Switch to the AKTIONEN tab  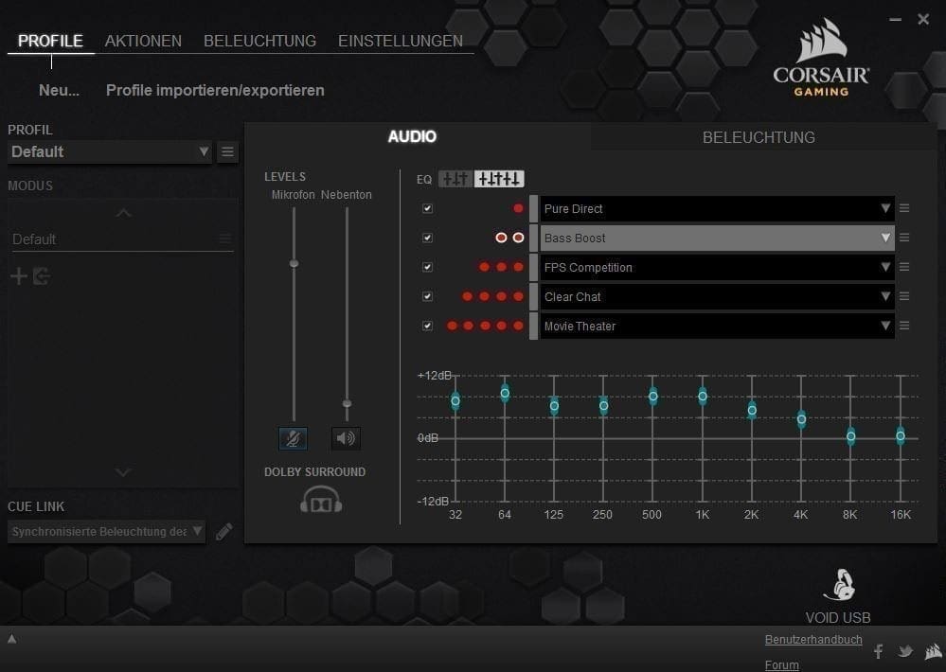[x=143, y=41]
